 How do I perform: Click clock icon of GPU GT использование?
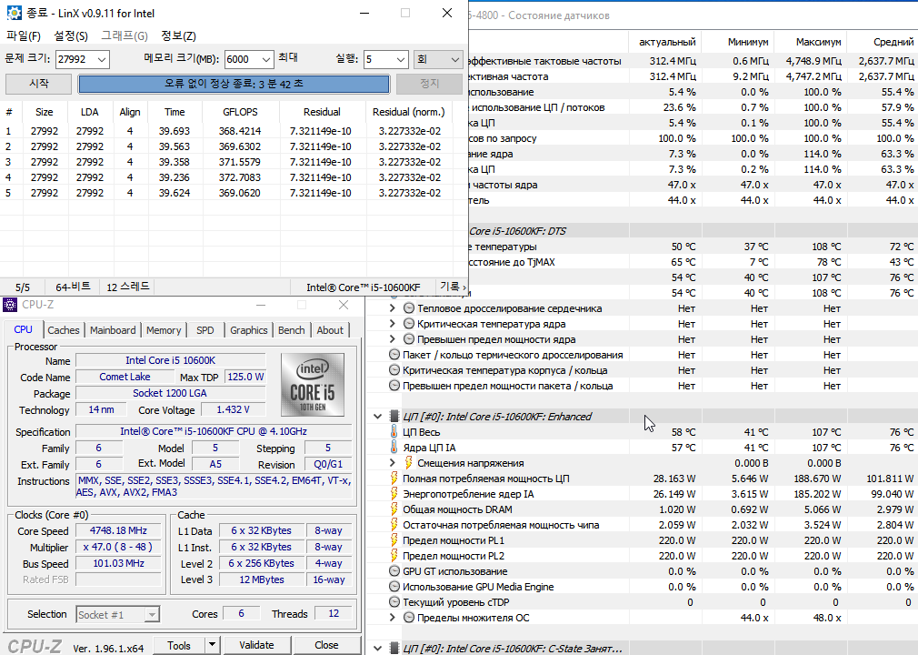[x=394, y=571]
